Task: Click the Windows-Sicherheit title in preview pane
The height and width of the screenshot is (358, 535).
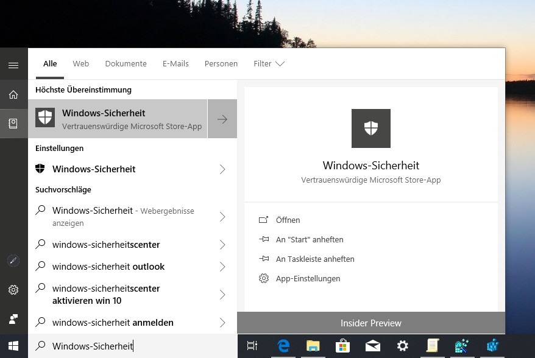Action: (371, 166)
